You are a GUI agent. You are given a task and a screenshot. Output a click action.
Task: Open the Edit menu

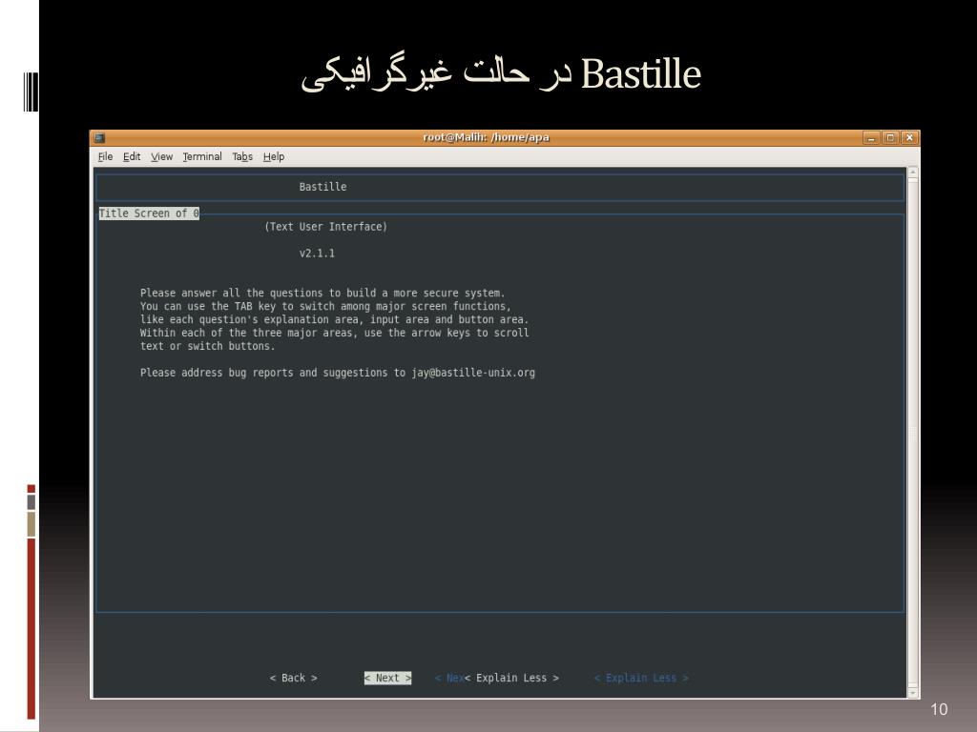point(132,157)
